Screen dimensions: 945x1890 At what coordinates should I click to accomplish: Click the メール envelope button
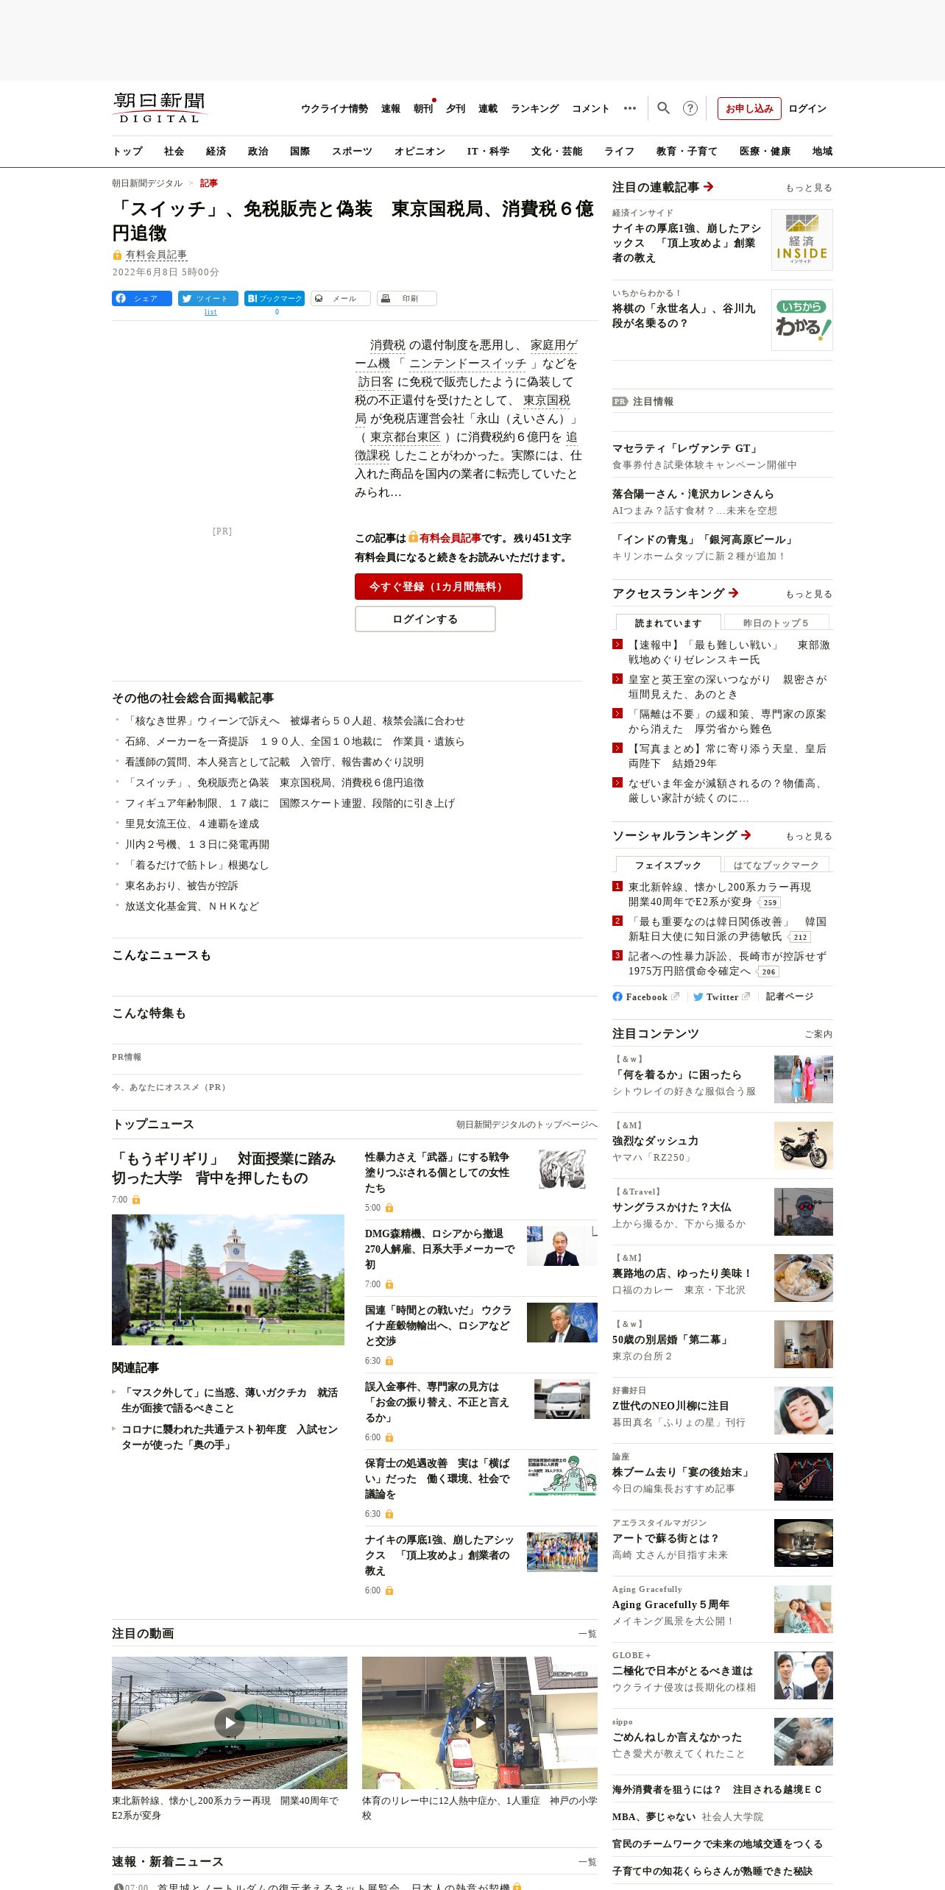point(341,298)
